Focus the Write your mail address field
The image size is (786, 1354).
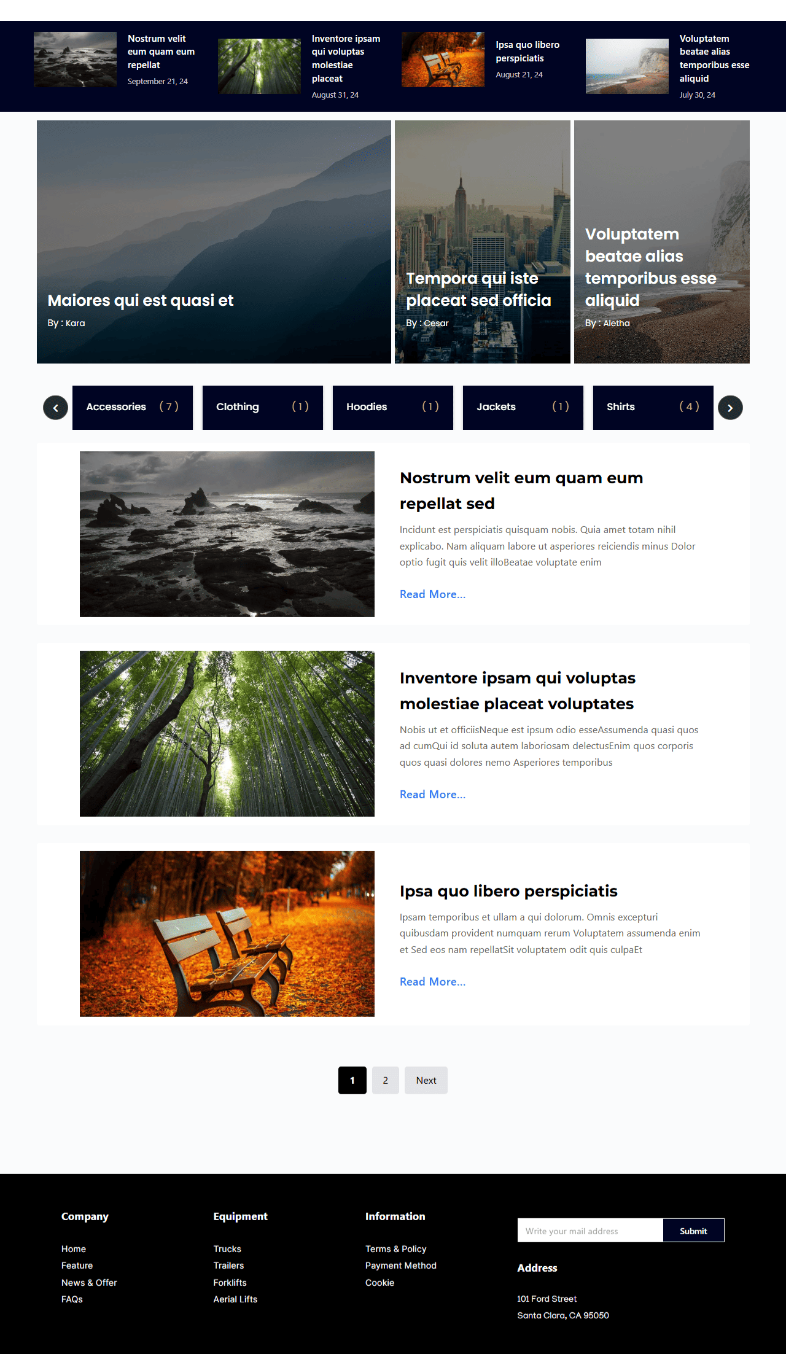(590, 1231)
